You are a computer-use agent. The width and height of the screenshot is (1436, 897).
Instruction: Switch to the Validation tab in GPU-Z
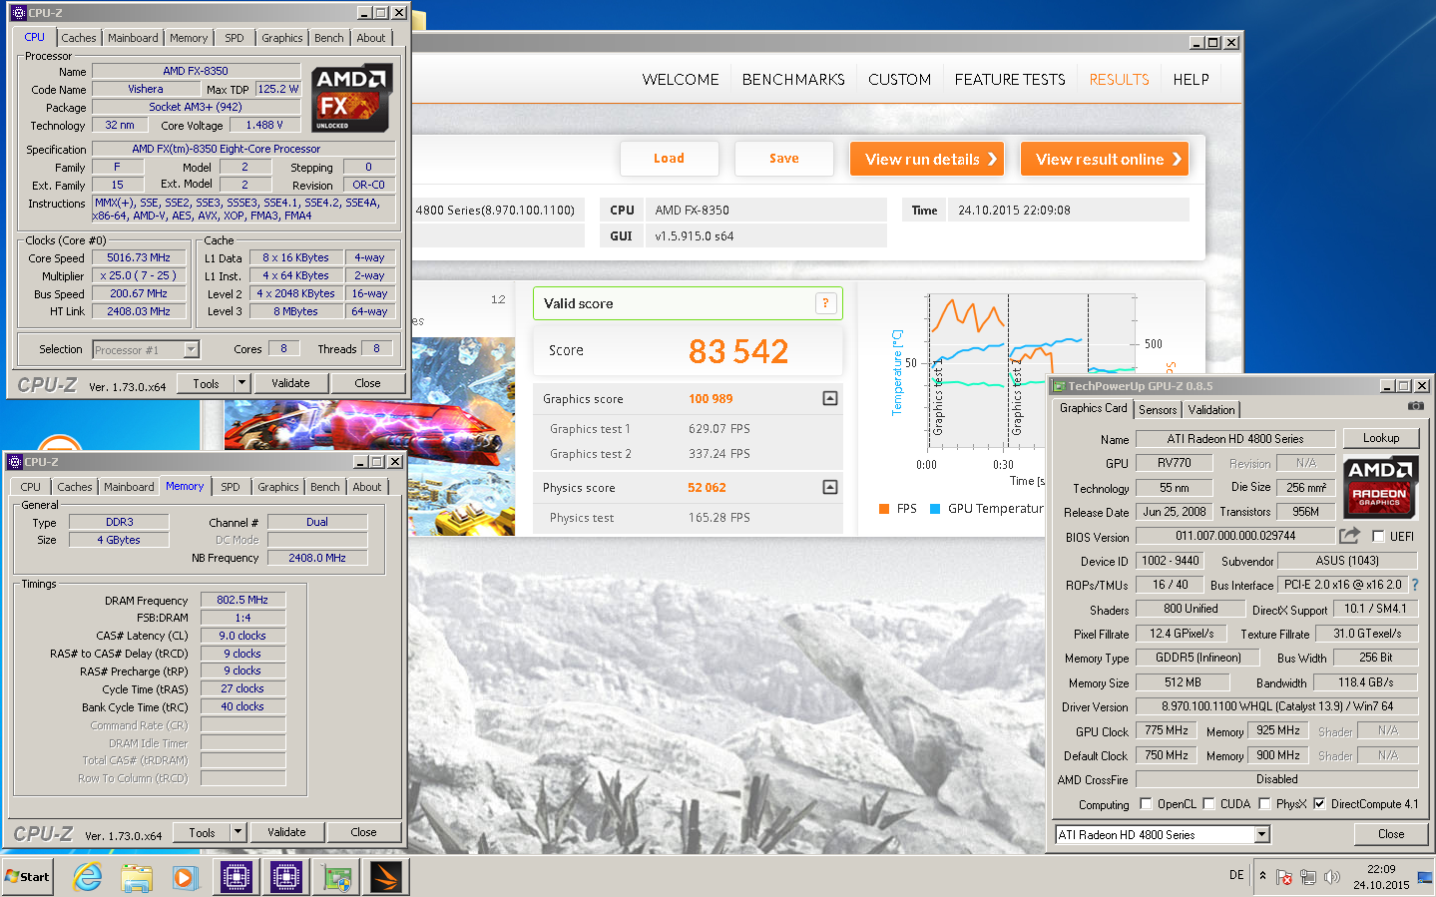pyautogui.click(x=1211, y=410)
